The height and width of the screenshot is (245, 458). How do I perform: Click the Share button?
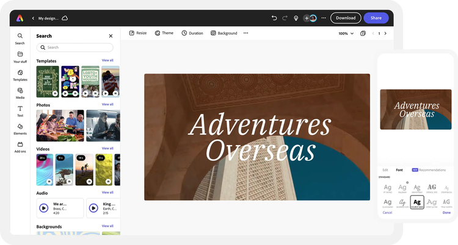376,18
